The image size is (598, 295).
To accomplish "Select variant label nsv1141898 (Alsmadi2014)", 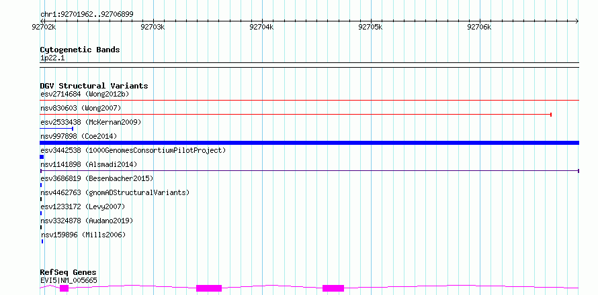I will tap(89, 164).
